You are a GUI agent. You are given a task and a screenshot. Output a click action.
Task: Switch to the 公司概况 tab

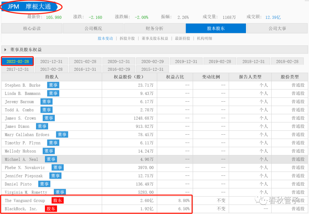[x=93, y=29]
